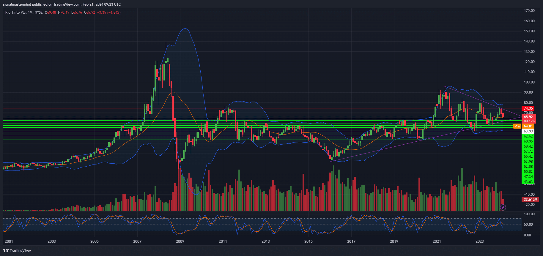Viewport: 543px width, 256px height.
Task: Click the oscillator 100.00 axis label
Action: 529,214
